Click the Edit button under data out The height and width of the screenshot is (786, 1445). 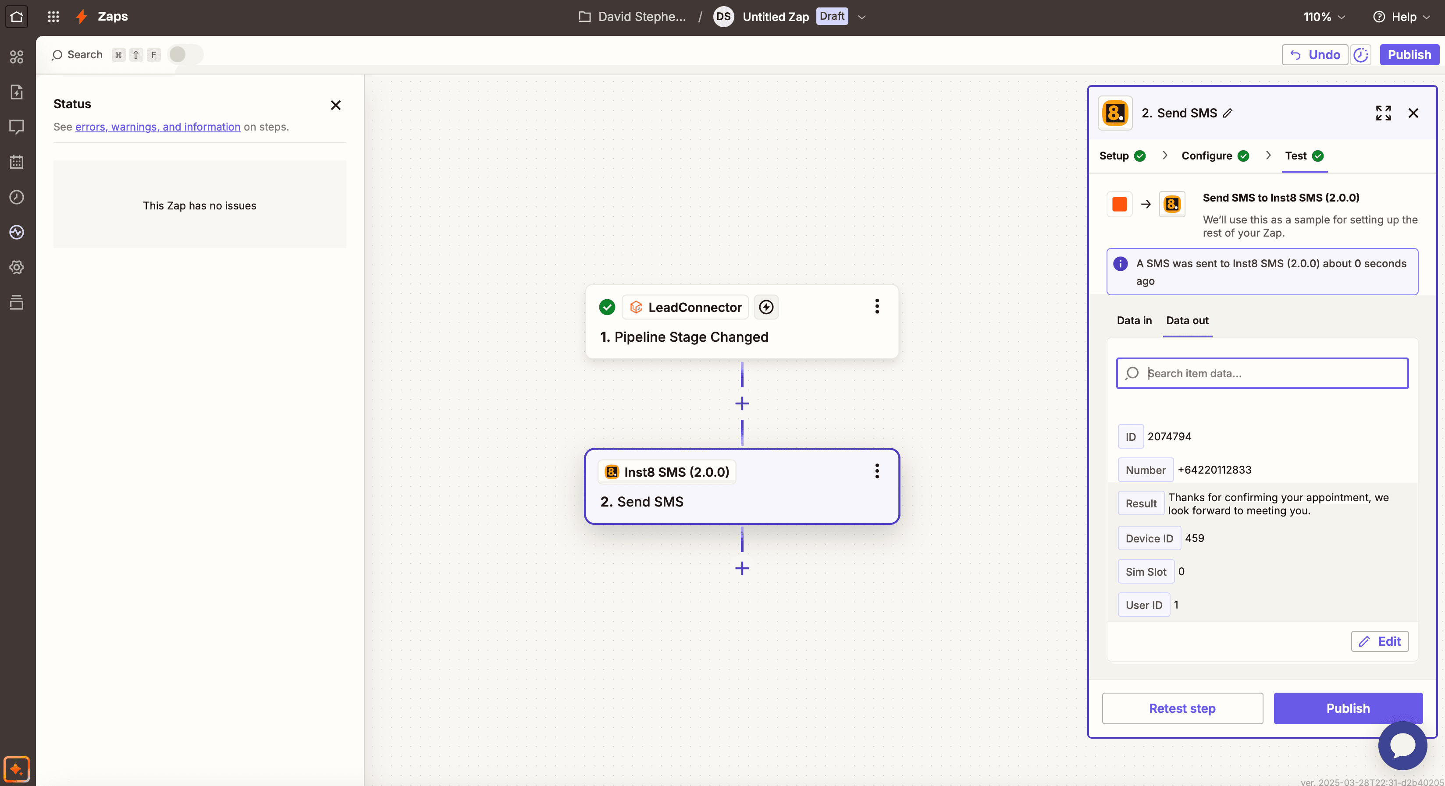point(1380,641)
